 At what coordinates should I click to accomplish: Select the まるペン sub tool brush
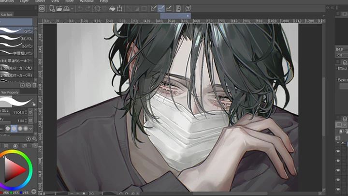point(16,38)
